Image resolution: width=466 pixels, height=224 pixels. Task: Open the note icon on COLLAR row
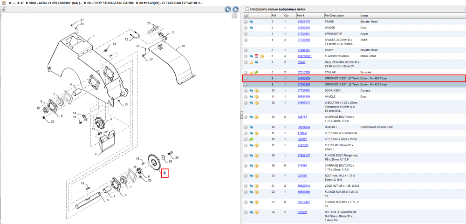[251, 73]
